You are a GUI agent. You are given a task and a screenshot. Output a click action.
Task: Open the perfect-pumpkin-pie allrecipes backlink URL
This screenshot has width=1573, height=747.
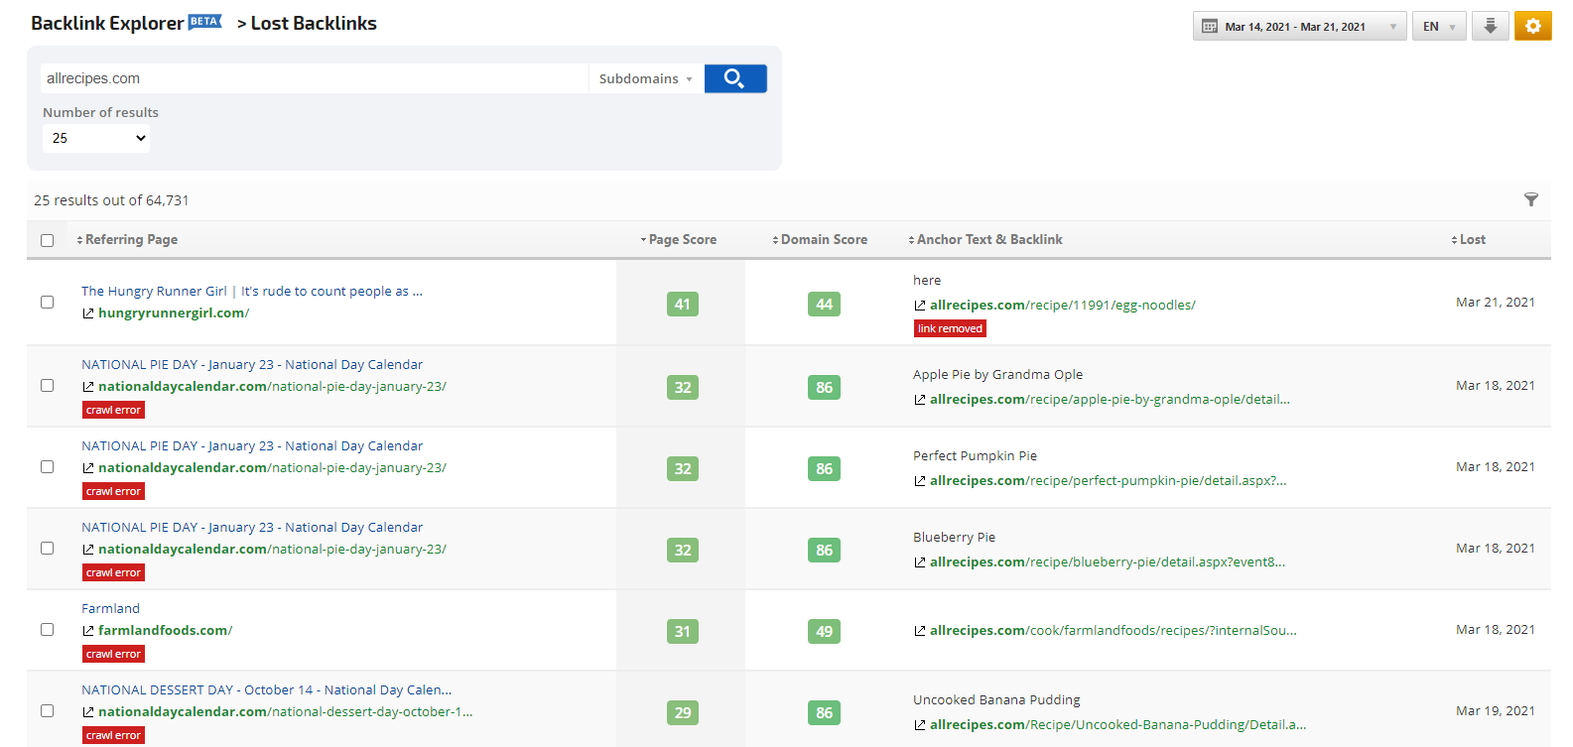pyautogui.click(x=1107, y=481)
